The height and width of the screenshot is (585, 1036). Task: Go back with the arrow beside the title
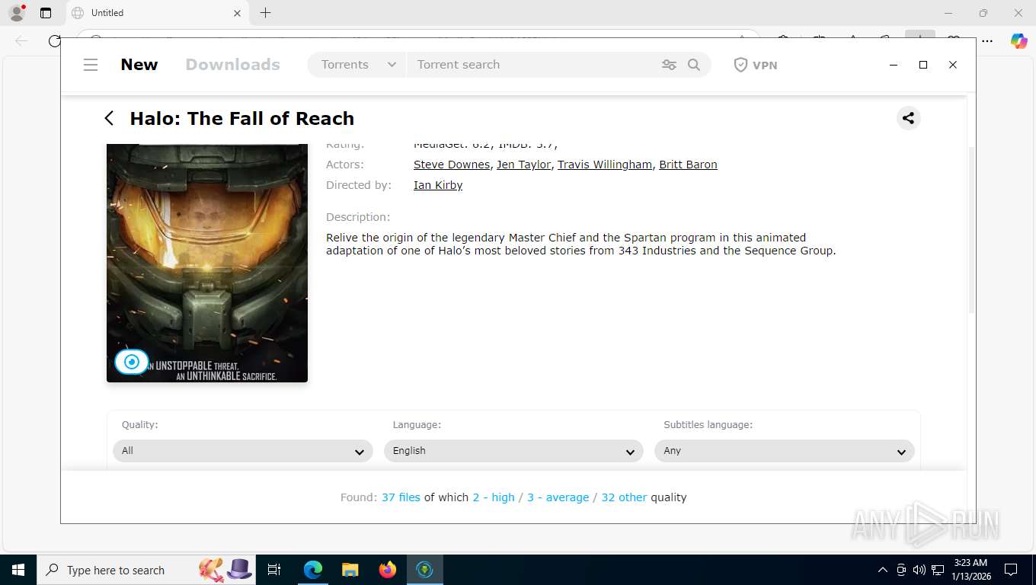pyautogui.click(x=109, y=118)
